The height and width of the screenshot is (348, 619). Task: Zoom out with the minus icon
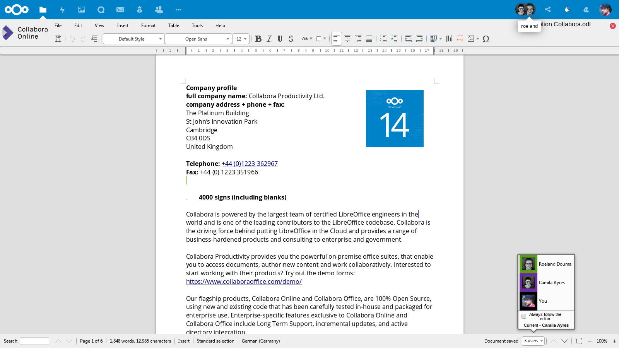coord(590,341)
